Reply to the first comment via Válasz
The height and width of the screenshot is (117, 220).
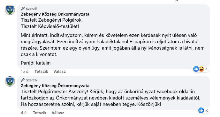click(59, 72)
